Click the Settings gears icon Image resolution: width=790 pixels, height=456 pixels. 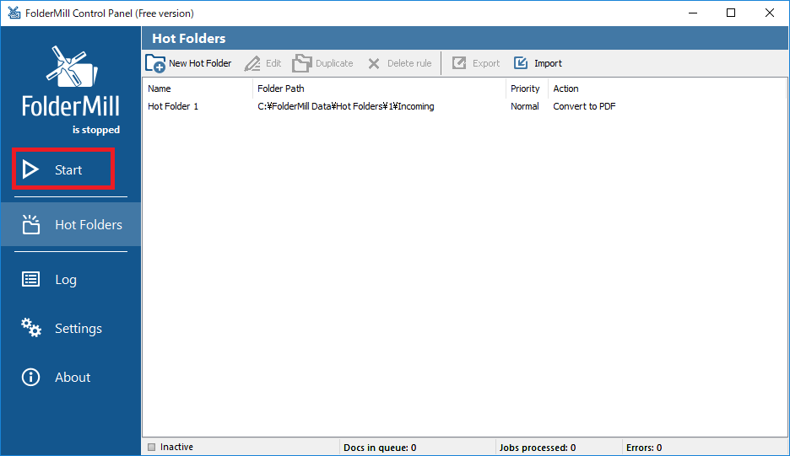[30, 328]
